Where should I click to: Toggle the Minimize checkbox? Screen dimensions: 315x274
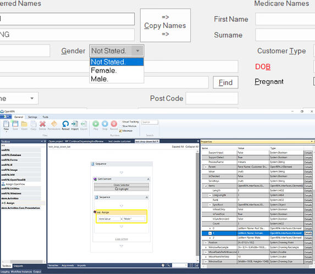[x=120, y=131]
